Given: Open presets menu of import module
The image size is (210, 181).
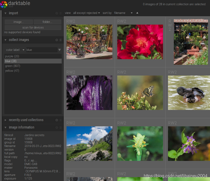Looking at the screenshot, I should point(61,13).
